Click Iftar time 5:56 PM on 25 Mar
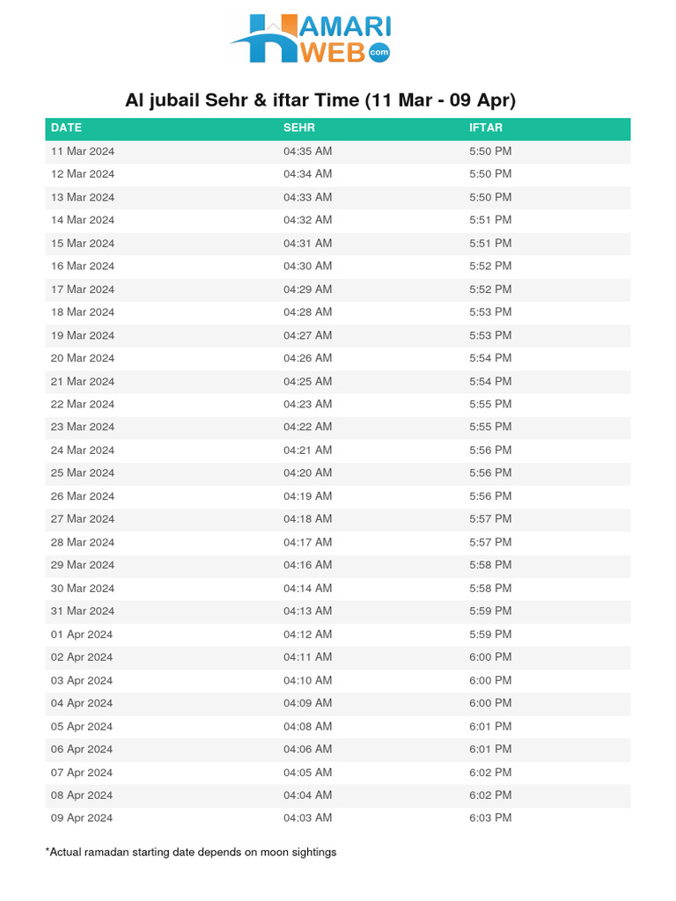This screenshot has height=901, width=676. (x=490, y=473)
